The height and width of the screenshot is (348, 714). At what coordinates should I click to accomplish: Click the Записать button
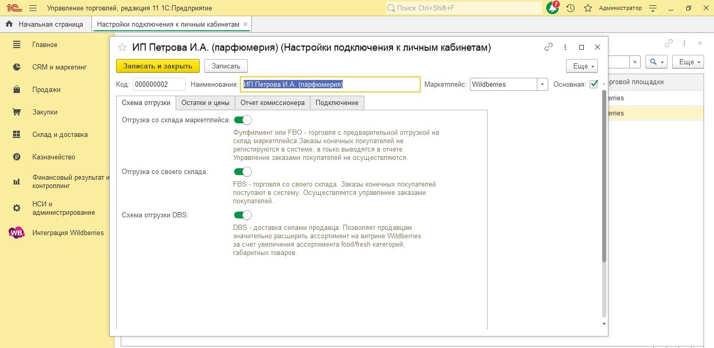[x=226, y=66]
